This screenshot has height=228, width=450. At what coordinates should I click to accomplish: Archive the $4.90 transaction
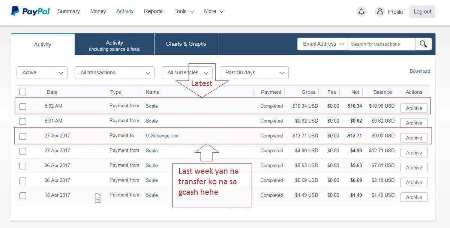pos(414,153)
